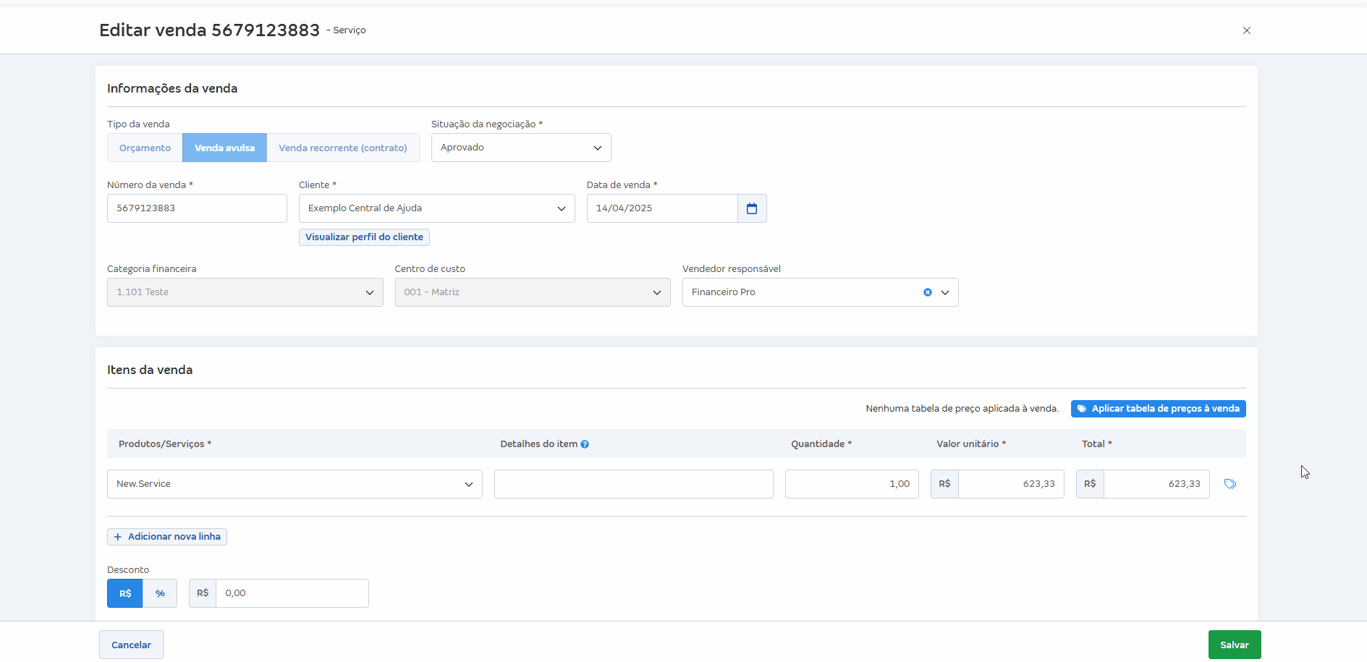The image size is (1367, 662).
Task: Click the Data de venda input field
Action: point(662,208)
